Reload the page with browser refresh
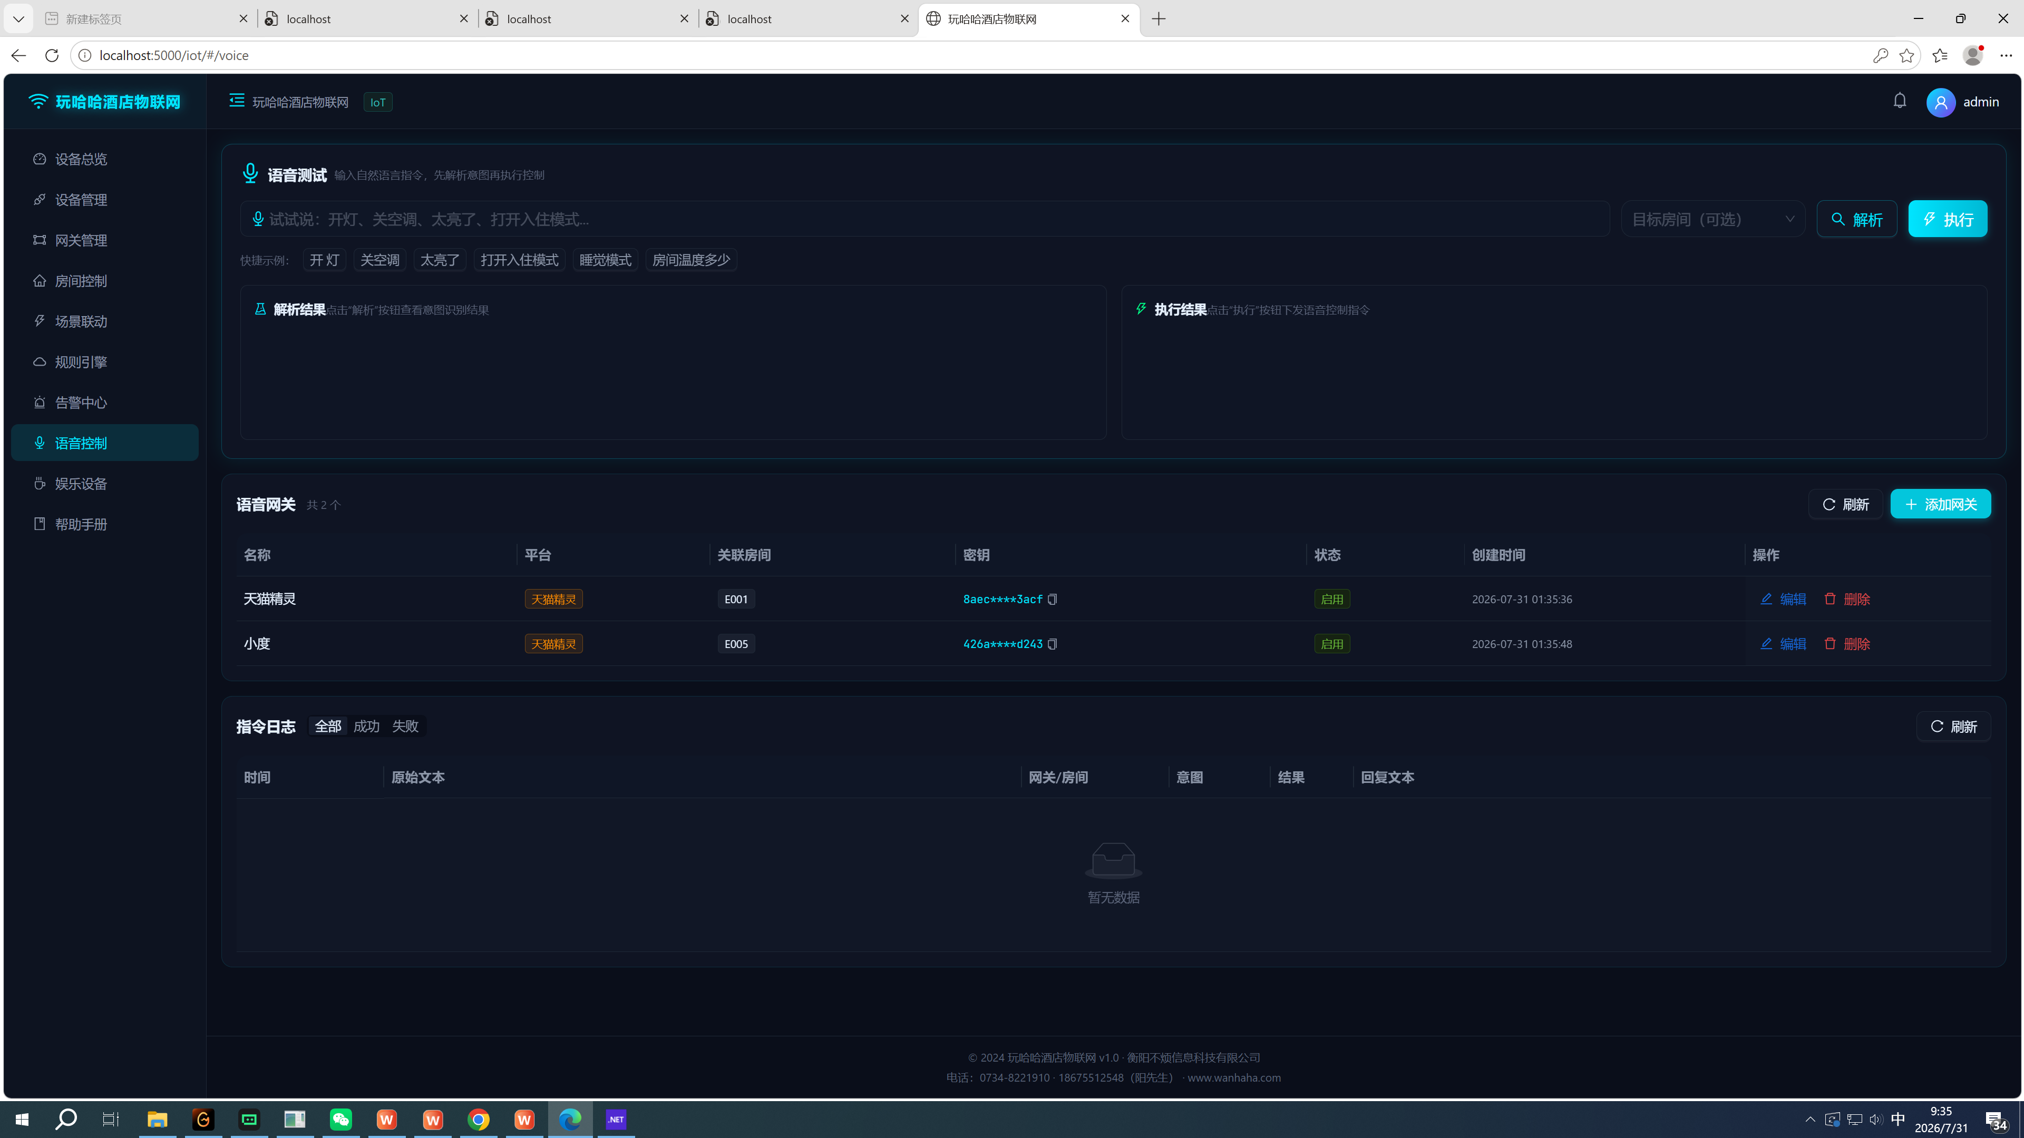The width and height of the screenshot is (2024, 1138). point(52,56)
